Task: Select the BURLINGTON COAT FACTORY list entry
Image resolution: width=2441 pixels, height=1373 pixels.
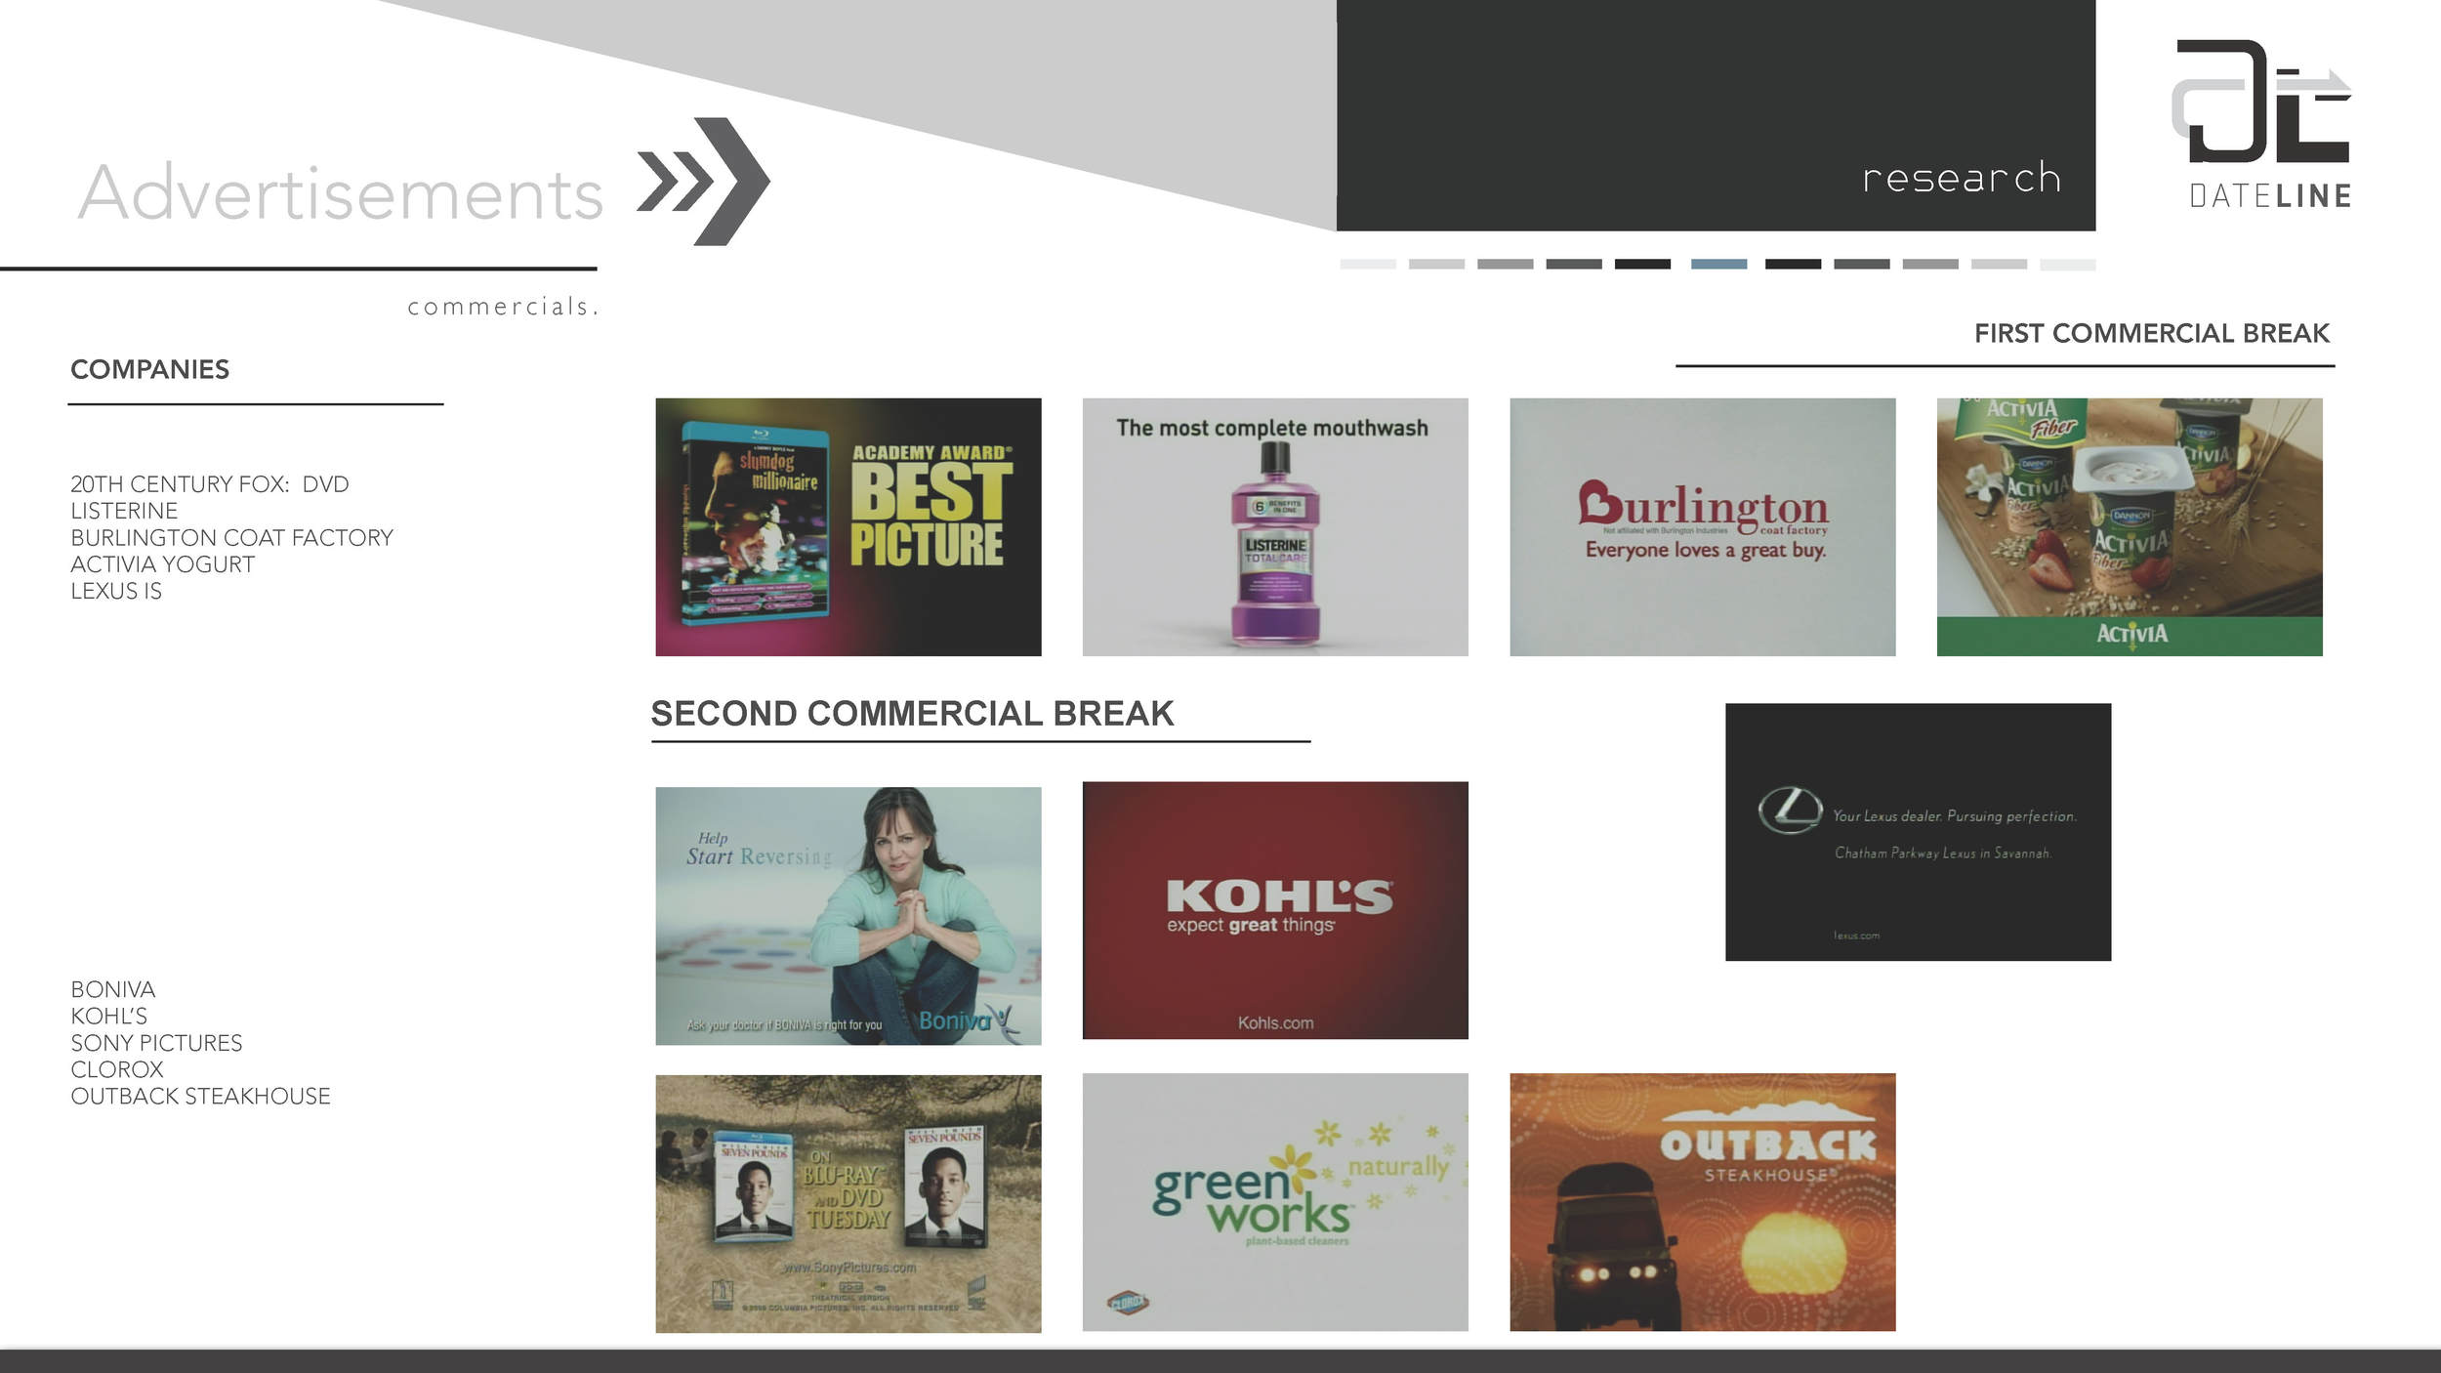Action: (x=231, y=538)
